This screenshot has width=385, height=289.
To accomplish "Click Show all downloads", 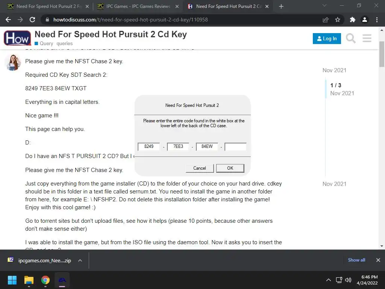I will point(356,260).
